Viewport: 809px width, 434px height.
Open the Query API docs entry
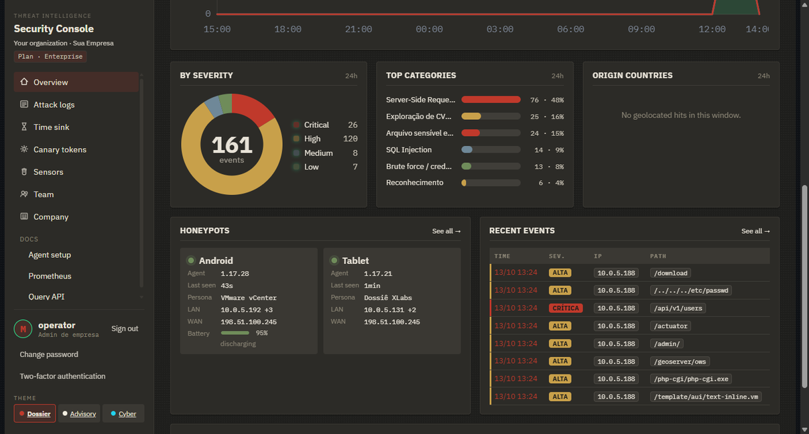tap(46, 297)
